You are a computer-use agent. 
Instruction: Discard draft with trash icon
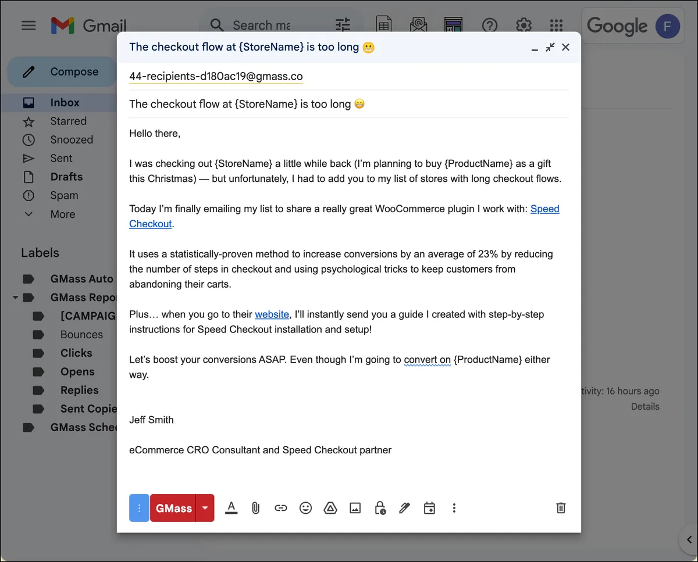coord(561,508)
